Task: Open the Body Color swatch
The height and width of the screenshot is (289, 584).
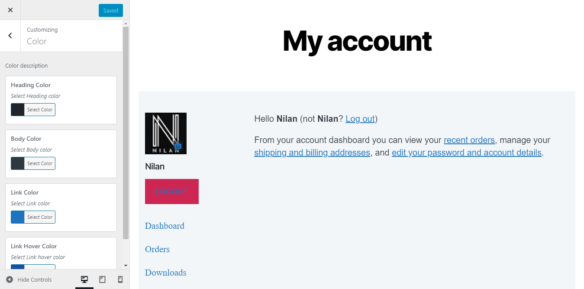Action: pos(32,163)
